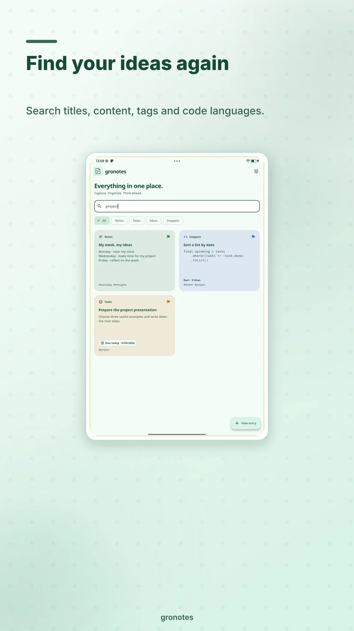Click the #flutter tag
354x631 pixels.
188,285
